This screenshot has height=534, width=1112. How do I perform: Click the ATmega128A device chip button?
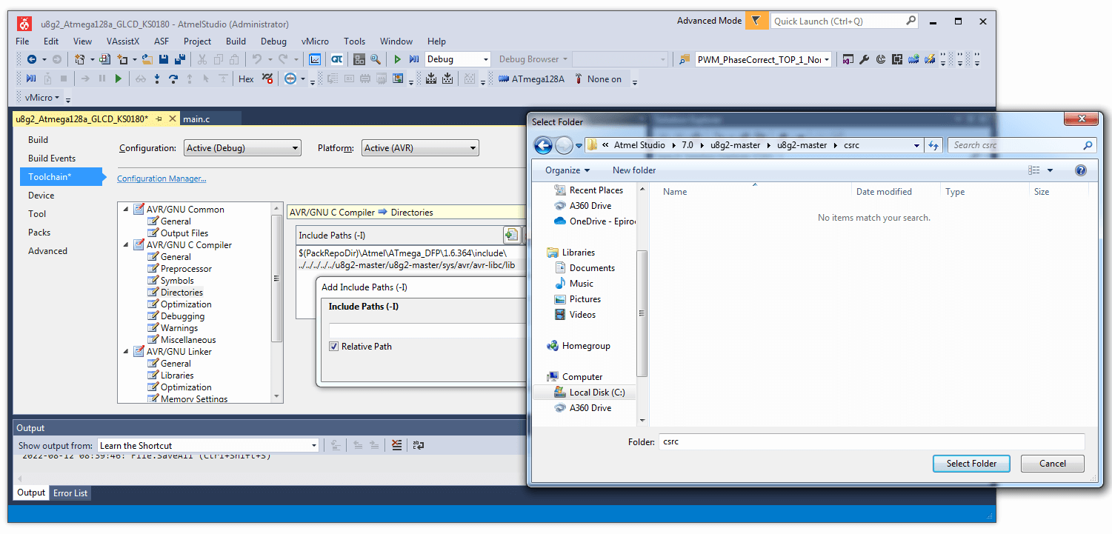tap(531, 79)
